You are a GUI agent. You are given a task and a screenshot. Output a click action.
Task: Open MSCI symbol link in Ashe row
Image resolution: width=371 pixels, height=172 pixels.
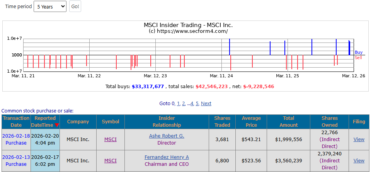pos(111,140)
